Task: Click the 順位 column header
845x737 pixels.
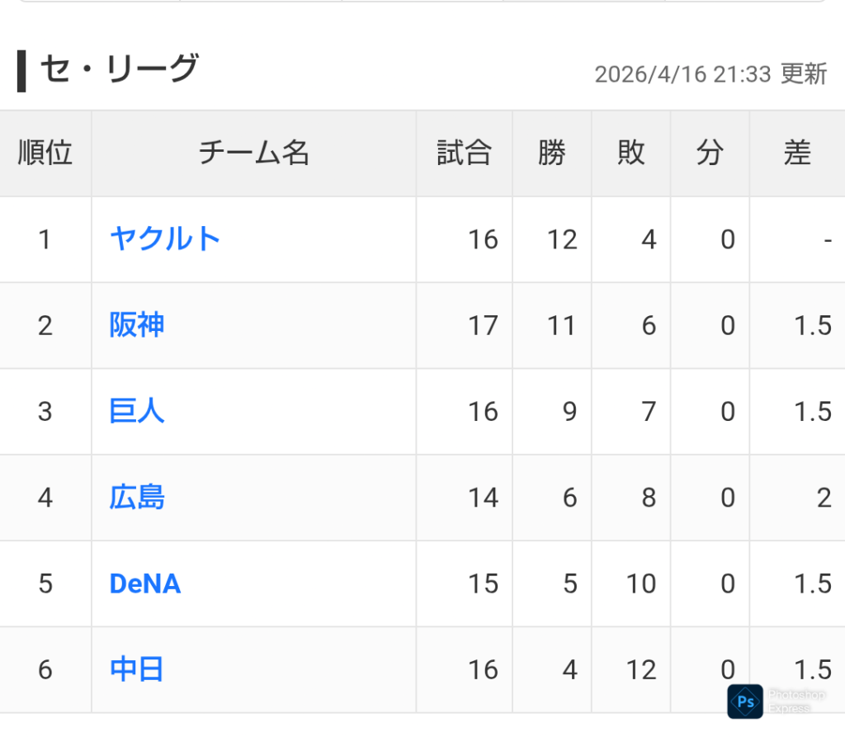Action: 45,154
